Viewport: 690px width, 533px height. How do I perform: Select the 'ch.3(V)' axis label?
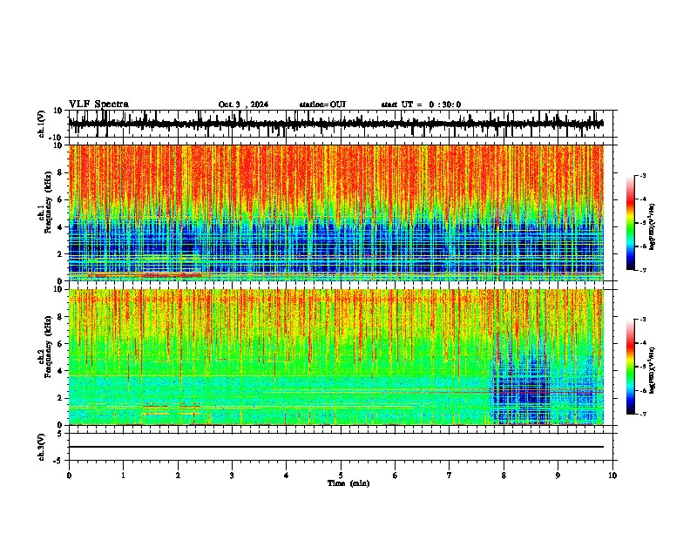42,447
